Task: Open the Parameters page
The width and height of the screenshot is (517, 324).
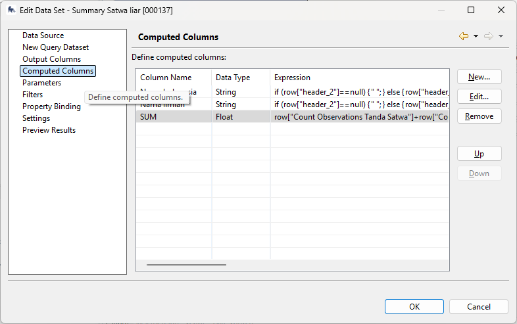Action: tap(41, 83)
